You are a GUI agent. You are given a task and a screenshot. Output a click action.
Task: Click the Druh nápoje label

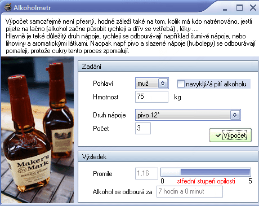[x=109, y=115]
